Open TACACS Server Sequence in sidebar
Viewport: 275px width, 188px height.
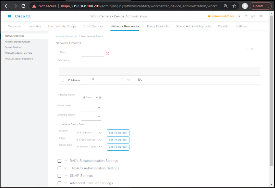pos(19,59)
